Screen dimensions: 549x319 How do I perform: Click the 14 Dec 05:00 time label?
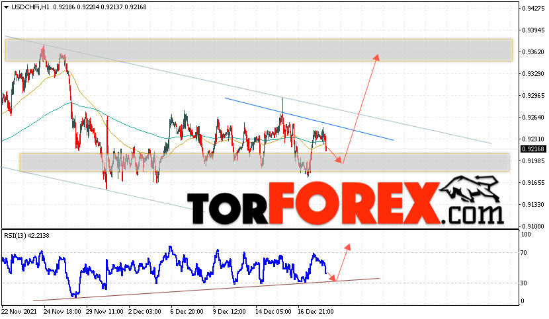point(273,311)
